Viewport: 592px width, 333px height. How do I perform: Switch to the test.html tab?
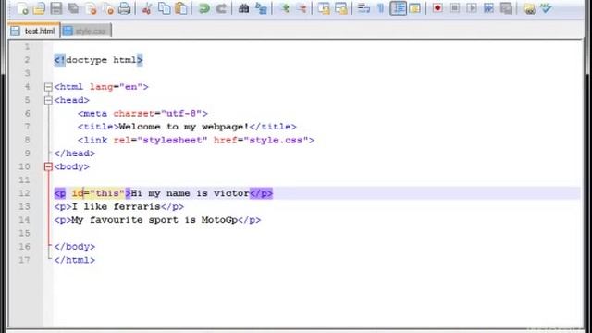coord(33,31)
